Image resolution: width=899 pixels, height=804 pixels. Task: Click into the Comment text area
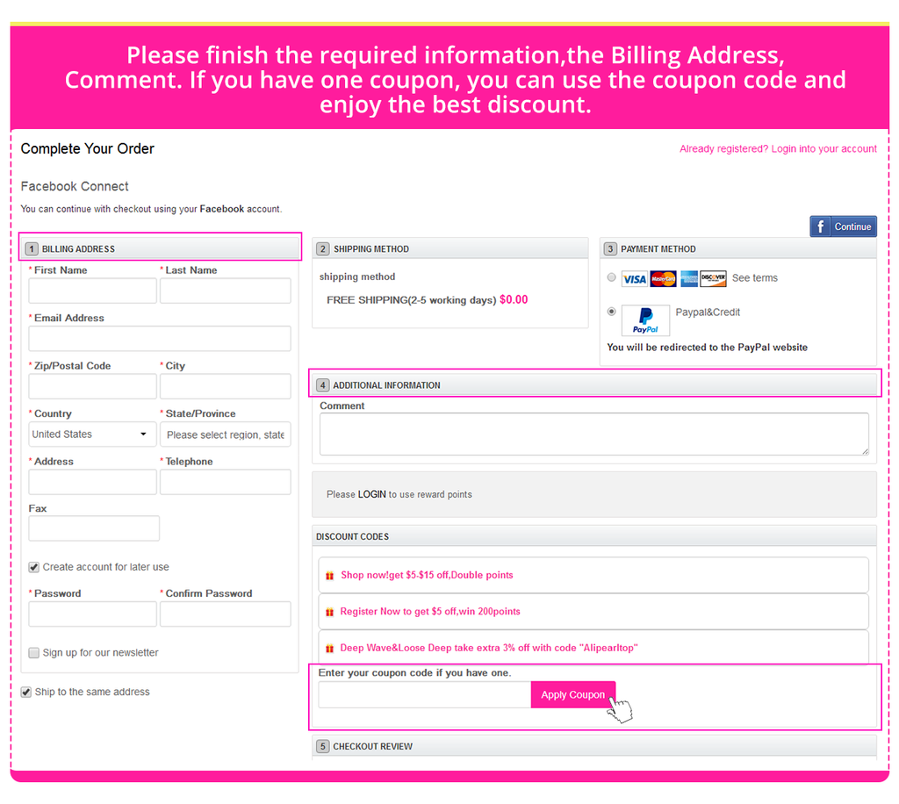[593, 434]
